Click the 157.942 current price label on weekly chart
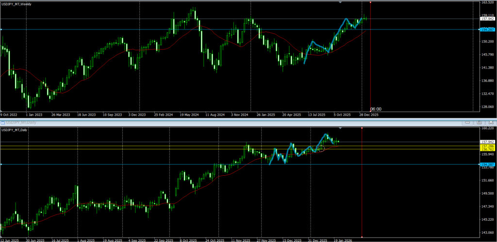The height and width of the screenshot is (242, 497). (487, 19)
